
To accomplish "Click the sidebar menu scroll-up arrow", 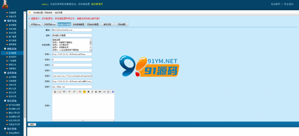I will pos(25,13).
